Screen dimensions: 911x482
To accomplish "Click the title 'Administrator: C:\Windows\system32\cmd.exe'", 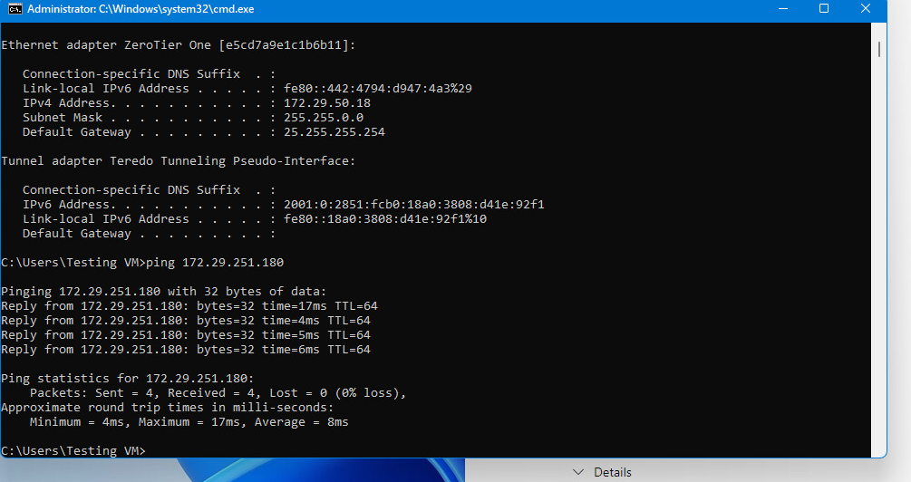I will tap(141, 9).
